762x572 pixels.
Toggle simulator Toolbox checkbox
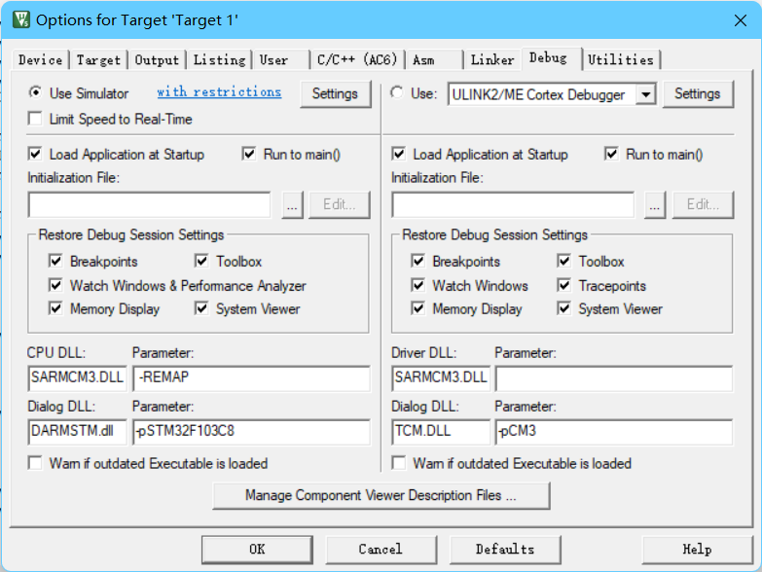coord(201,262)
